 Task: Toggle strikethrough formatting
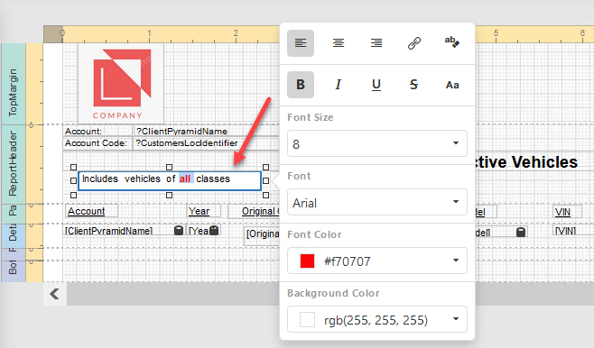[414, 85]
